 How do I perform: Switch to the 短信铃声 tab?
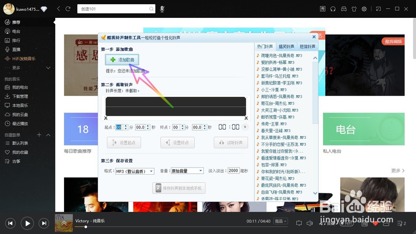[307, 47]
